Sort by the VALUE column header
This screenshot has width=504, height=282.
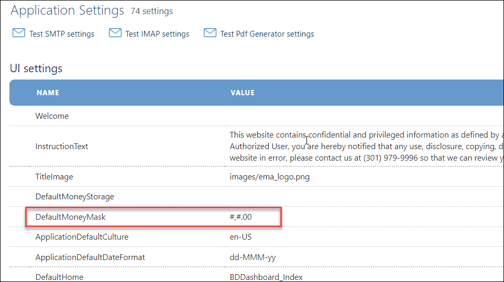point(243,93)
